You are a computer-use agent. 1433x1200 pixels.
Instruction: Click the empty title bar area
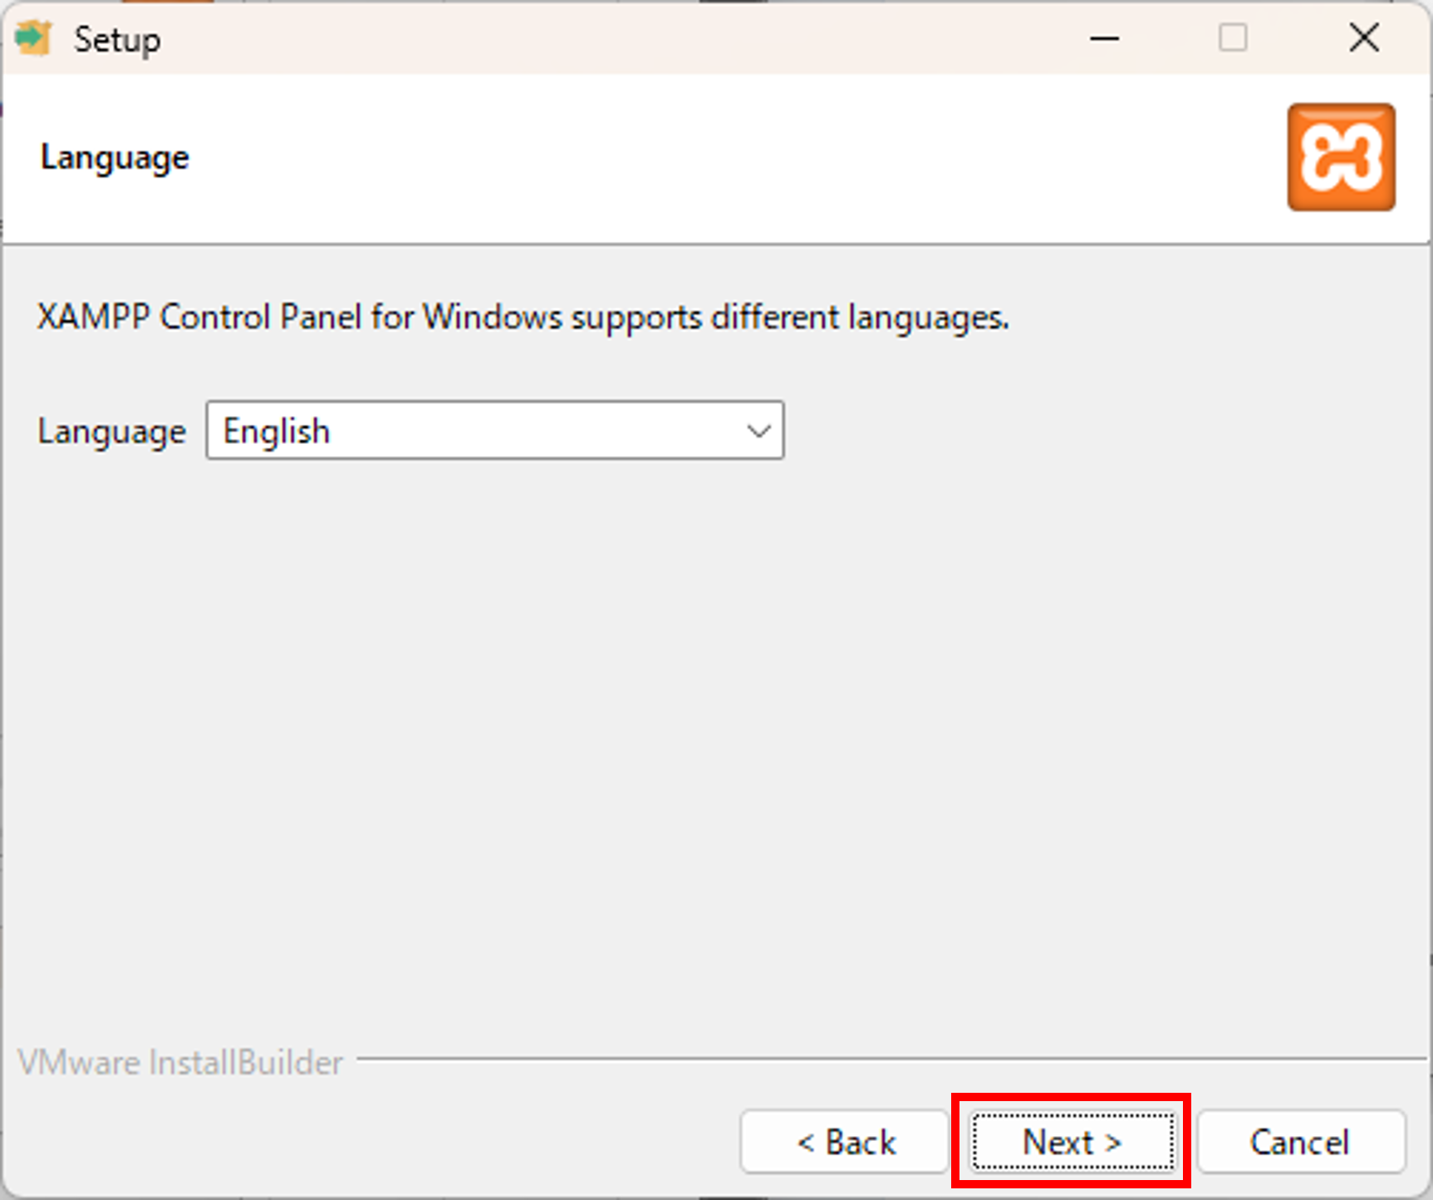[623, 39]
